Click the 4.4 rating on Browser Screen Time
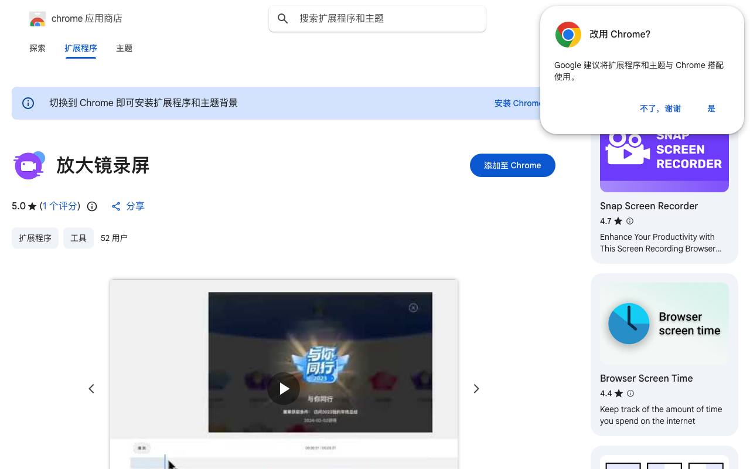Image resolution: width=750 pixels, height=469 pixels. (606, 393)
